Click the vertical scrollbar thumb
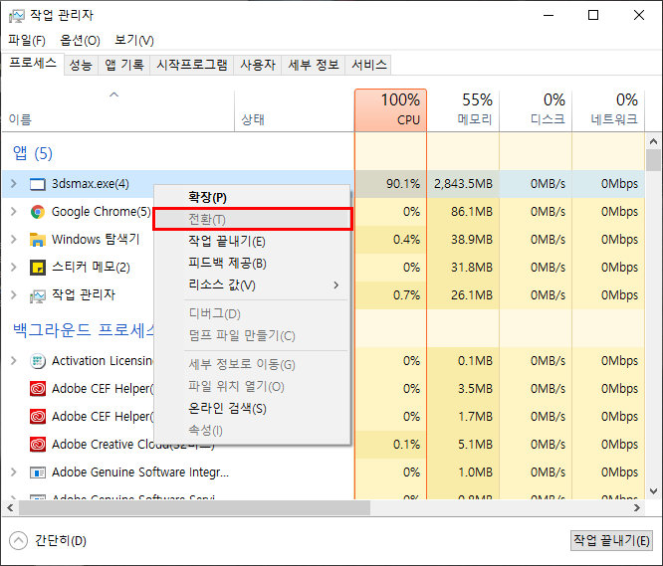Image resolution: width=663 pixels, height=566 pixels. [654, 160]
